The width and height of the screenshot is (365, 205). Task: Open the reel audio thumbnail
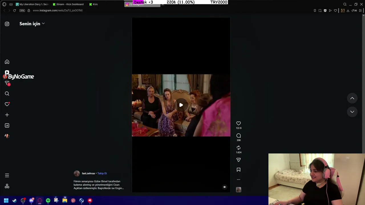239,190
